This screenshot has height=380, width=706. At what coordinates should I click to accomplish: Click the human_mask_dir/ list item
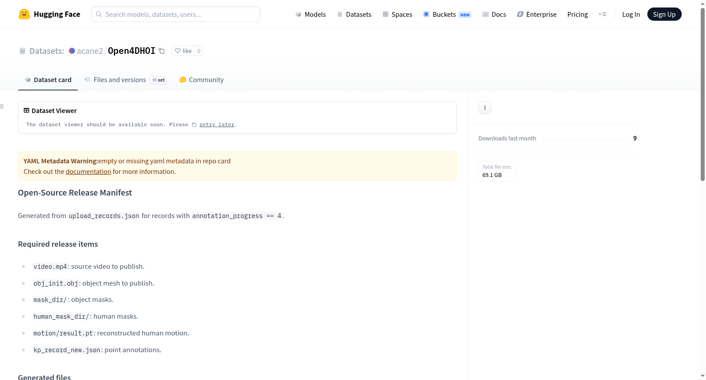click(86, 316)
